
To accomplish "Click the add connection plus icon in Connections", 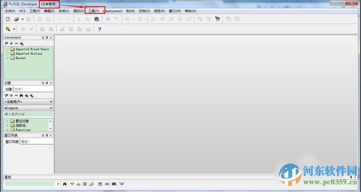I will 11,43.
